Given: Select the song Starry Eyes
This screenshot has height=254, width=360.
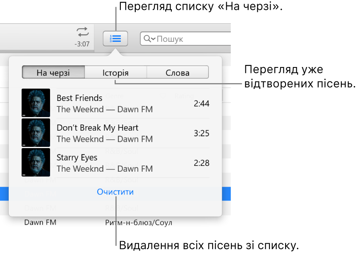Looking at the screenshot, I should point(116,163).
